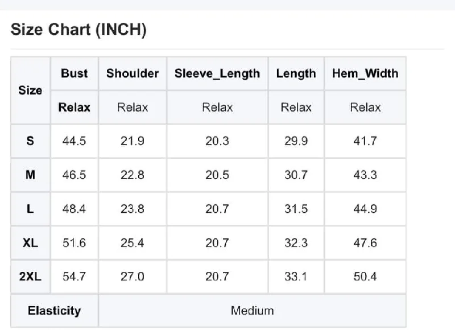Click shoulder value 22.8 for size M
The image size is (455, 330).
133,175
